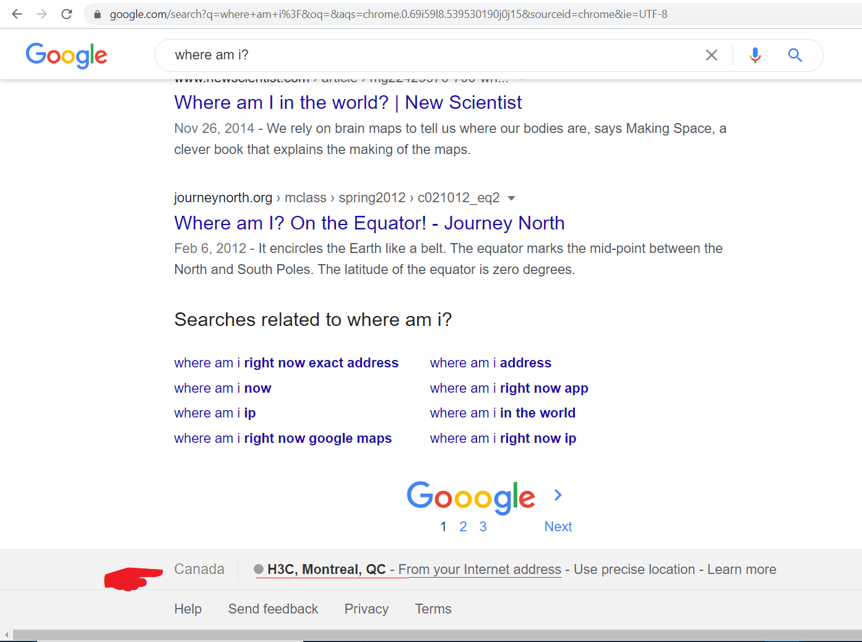Submit search with the magnifying glass icon

click(795, 55)
